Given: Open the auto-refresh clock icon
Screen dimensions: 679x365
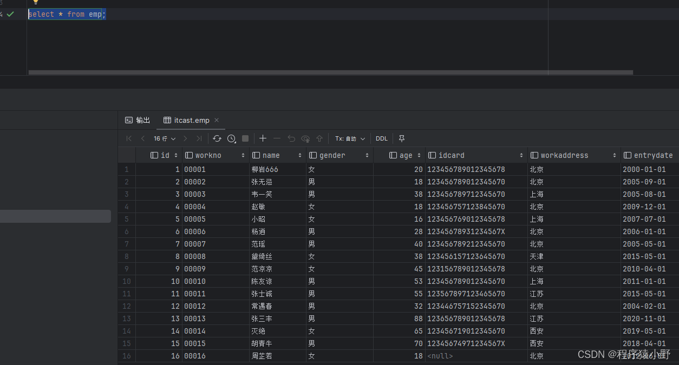Looking at the screenshot, I should (232, 138).
